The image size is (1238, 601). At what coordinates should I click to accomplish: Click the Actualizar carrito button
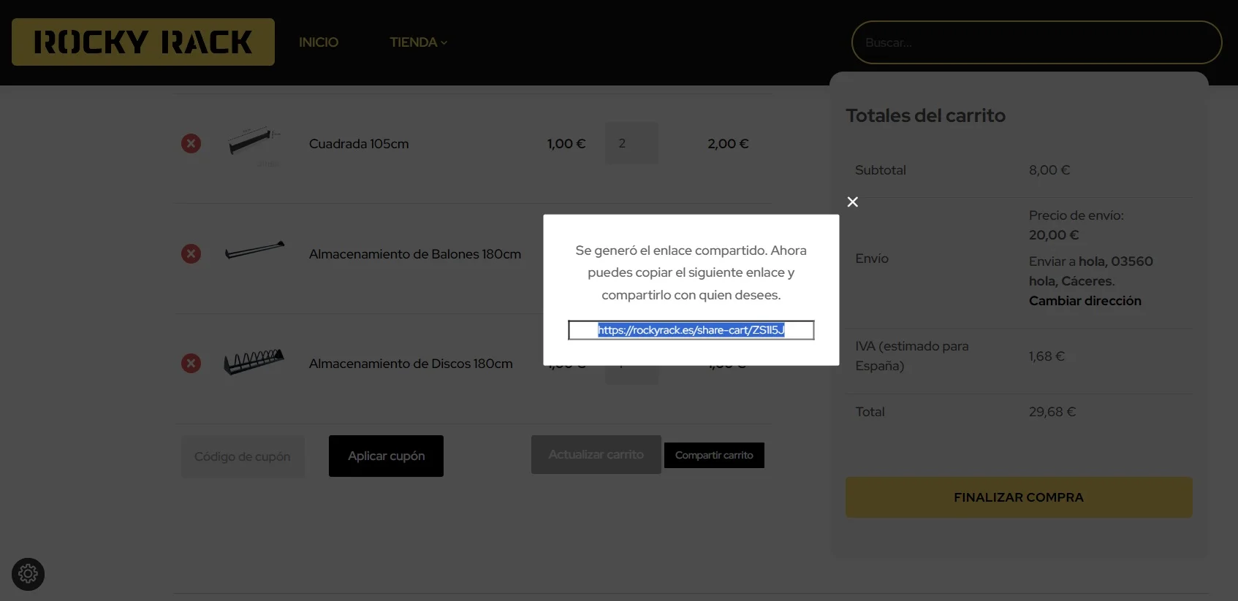point(596,454)
